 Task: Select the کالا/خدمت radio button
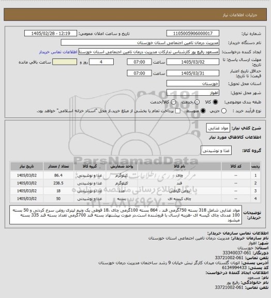click(173, 102)
